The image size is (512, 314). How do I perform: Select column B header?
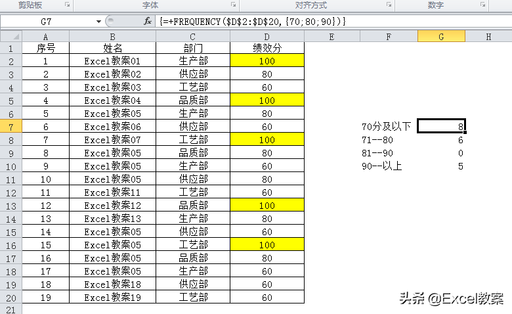coord(113,36)
